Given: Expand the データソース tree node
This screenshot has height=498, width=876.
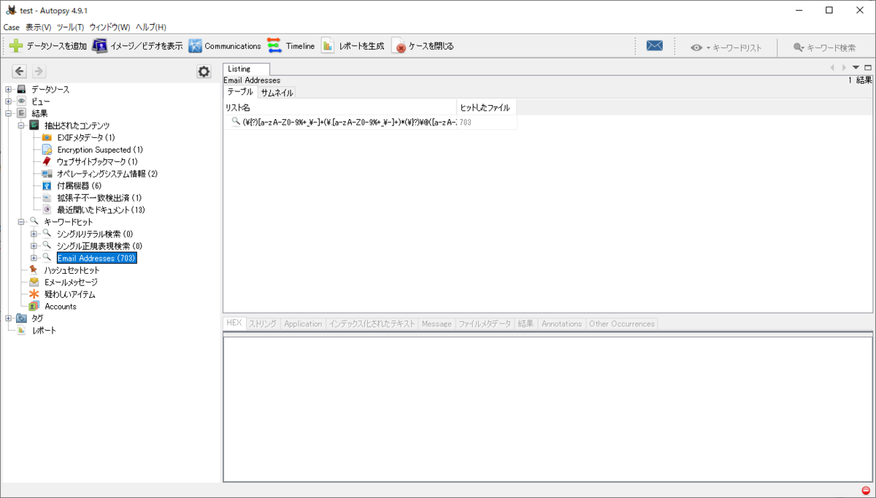Looking at the screenshot, I should [x=7, y=89].
